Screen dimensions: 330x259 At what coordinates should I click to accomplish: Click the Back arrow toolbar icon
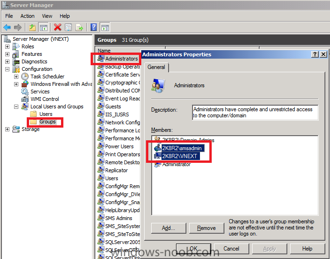coord(7,27)
